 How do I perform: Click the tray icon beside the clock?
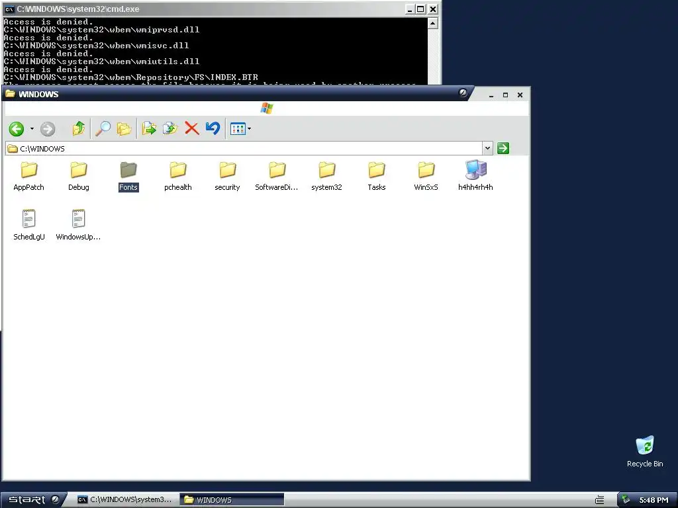point(626,500)
